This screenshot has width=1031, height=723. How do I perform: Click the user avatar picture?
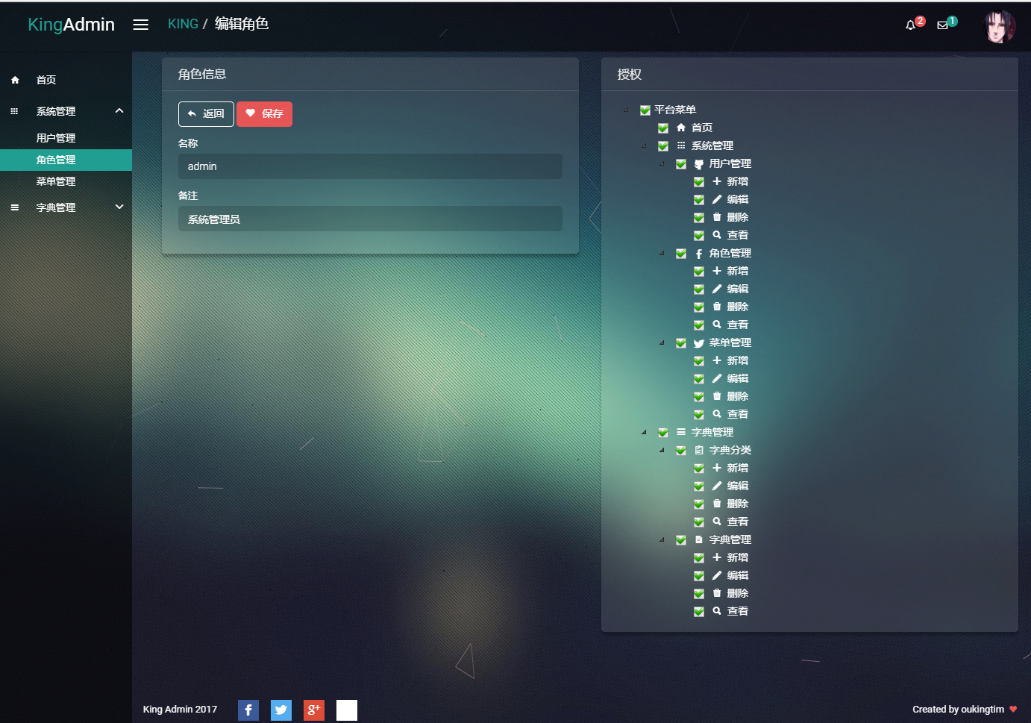pyautogui.click(x=1000, y=27)
